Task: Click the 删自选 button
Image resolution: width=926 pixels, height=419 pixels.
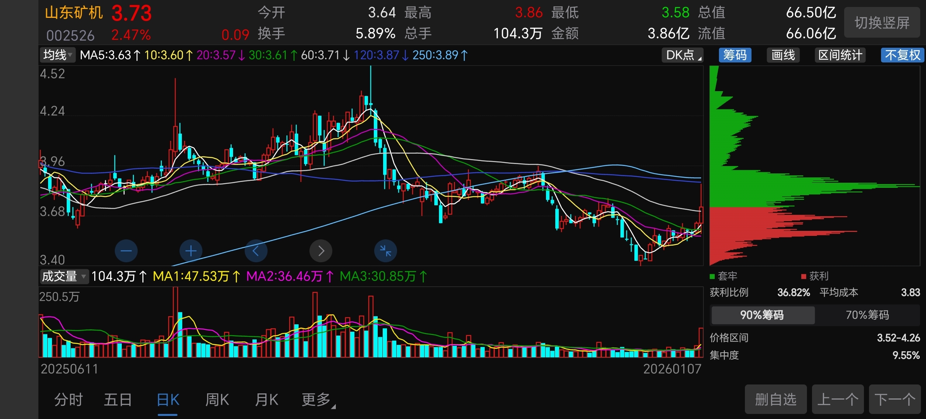Action: pos(776,399)
